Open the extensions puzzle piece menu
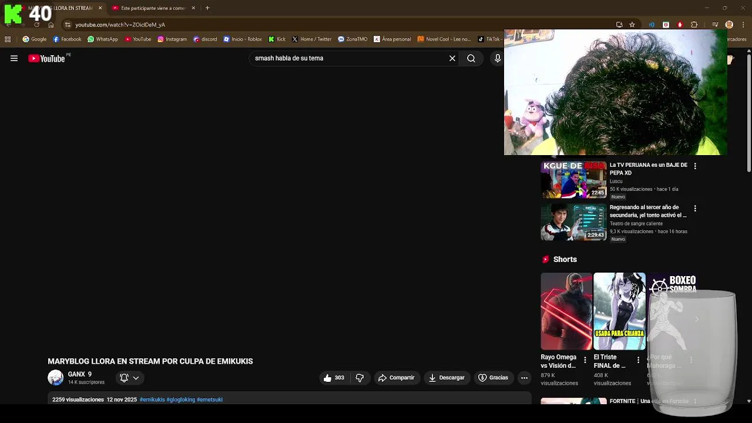 click(x=694, y=25)
